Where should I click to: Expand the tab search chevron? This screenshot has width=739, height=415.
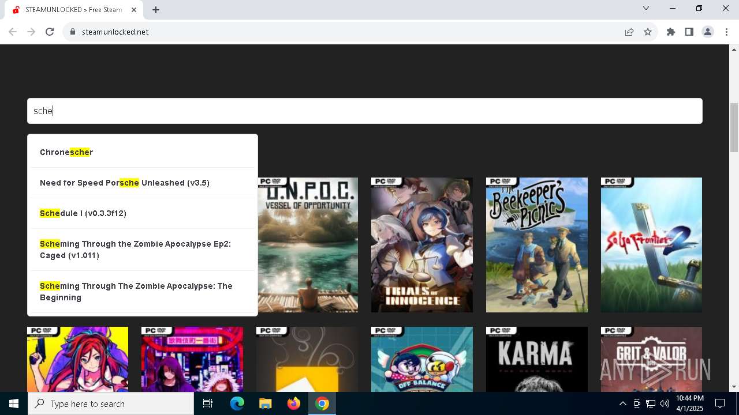point(646,8)
